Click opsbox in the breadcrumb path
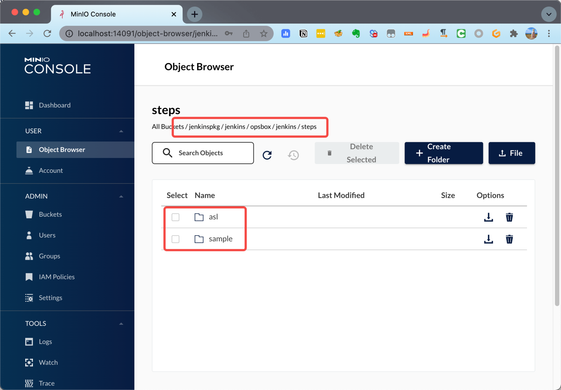The width and height of the screenshot is (561, 390). (260, 127)
